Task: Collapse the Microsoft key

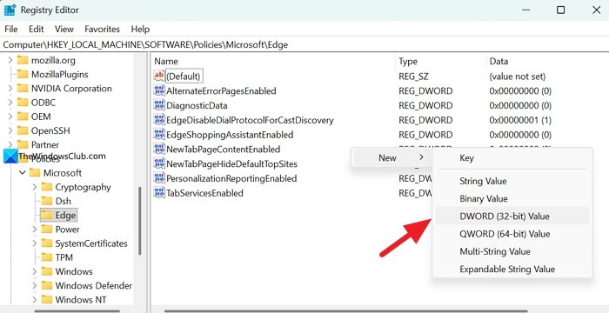Action: coord(23,173)
